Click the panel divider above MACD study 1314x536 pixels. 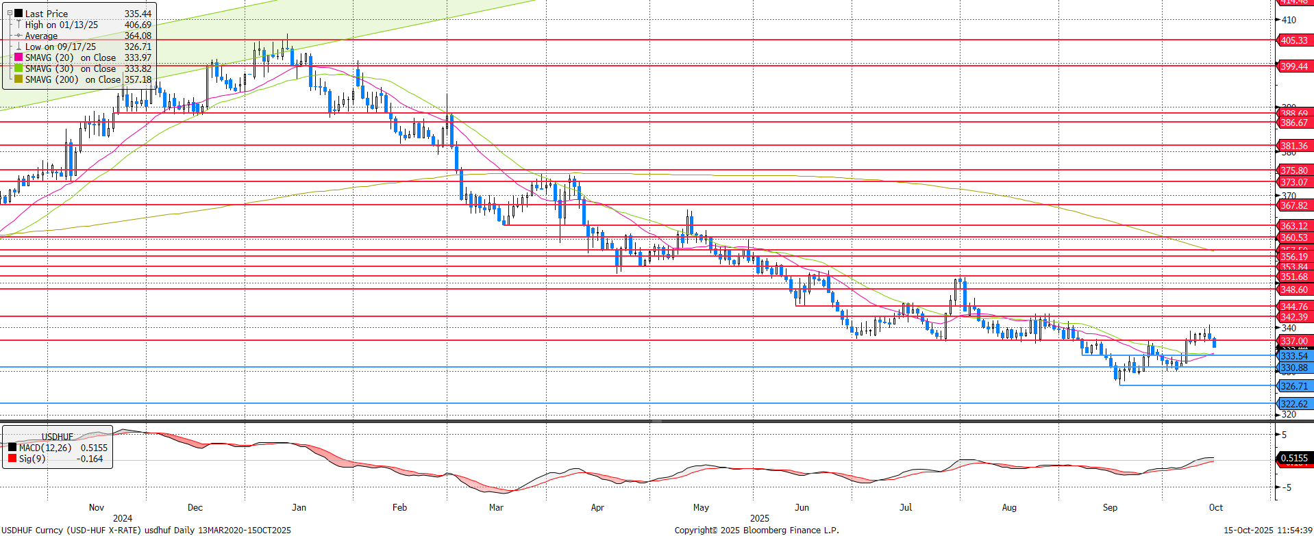pyautogui.click(x=656, y=422)
